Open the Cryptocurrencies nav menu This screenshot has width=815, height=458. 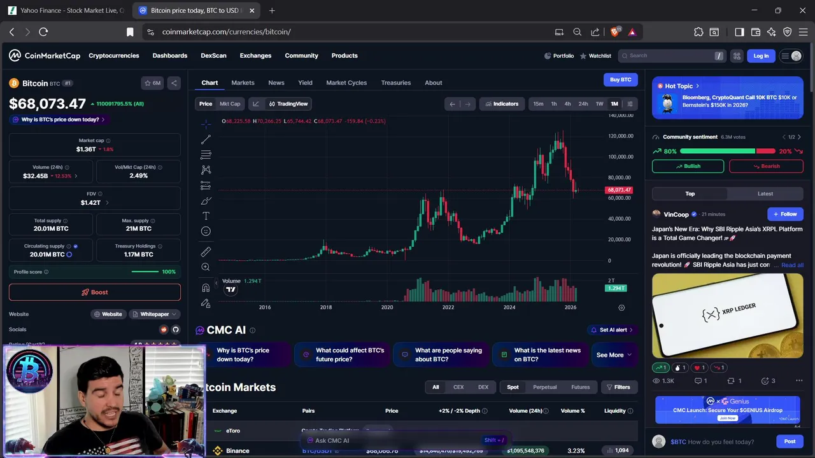click(114, 55)
